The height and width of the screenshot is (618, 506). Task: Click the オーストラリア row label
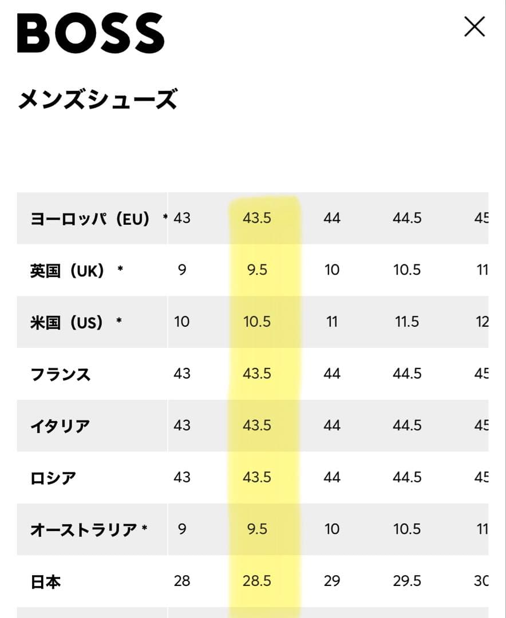click(x=84, y=530)
